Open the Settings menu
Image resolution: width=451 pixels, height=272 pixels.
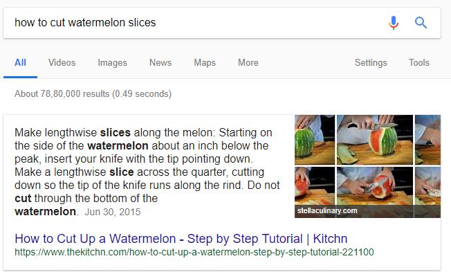point(371,62)
